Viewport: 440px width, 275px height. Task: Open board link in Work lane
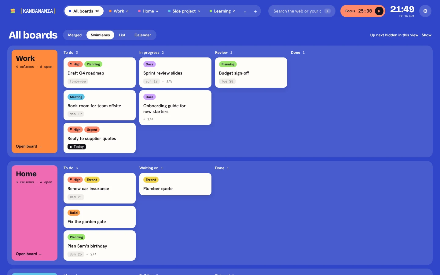click(x=29, y=146)
